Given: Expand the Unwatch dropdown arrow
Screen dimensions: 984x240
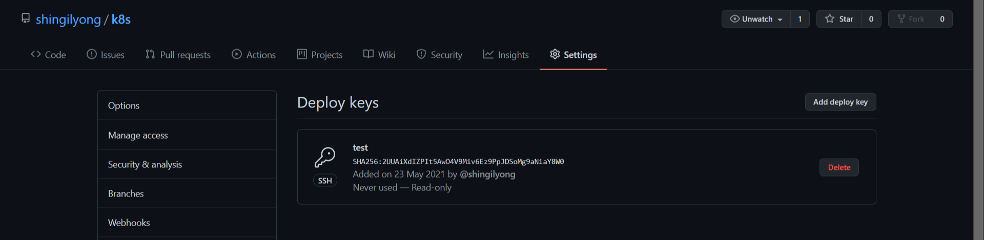Looking at the screenshot, I should pos(780,19).
